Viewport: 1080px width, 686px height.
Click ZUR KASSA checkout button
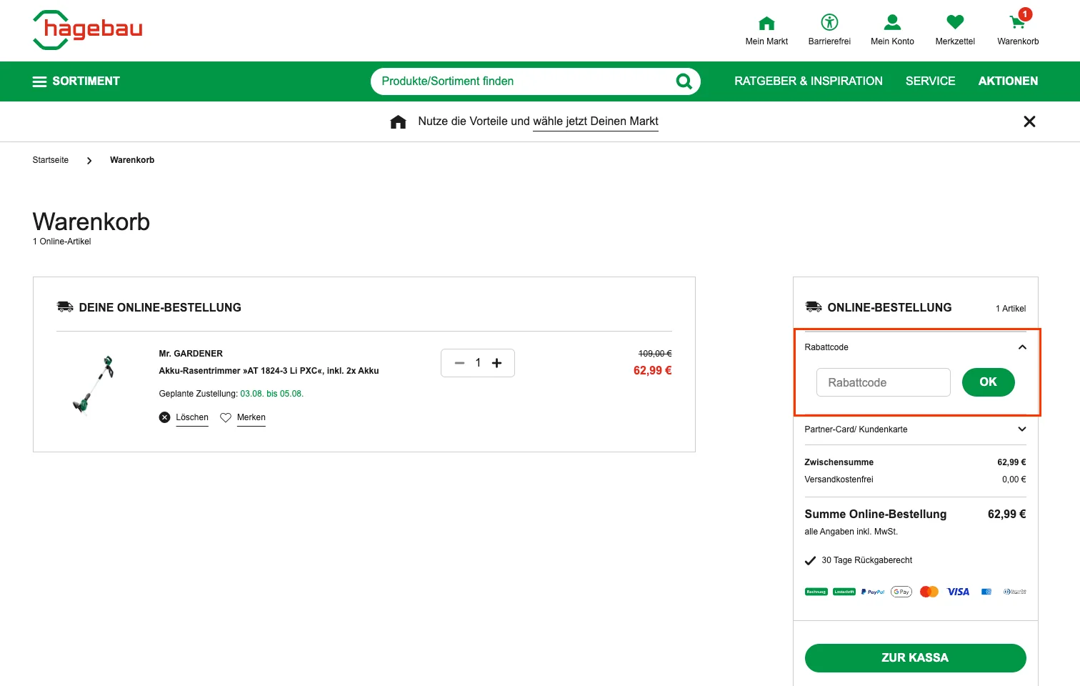pyautogui.click(x=916, y=658)
